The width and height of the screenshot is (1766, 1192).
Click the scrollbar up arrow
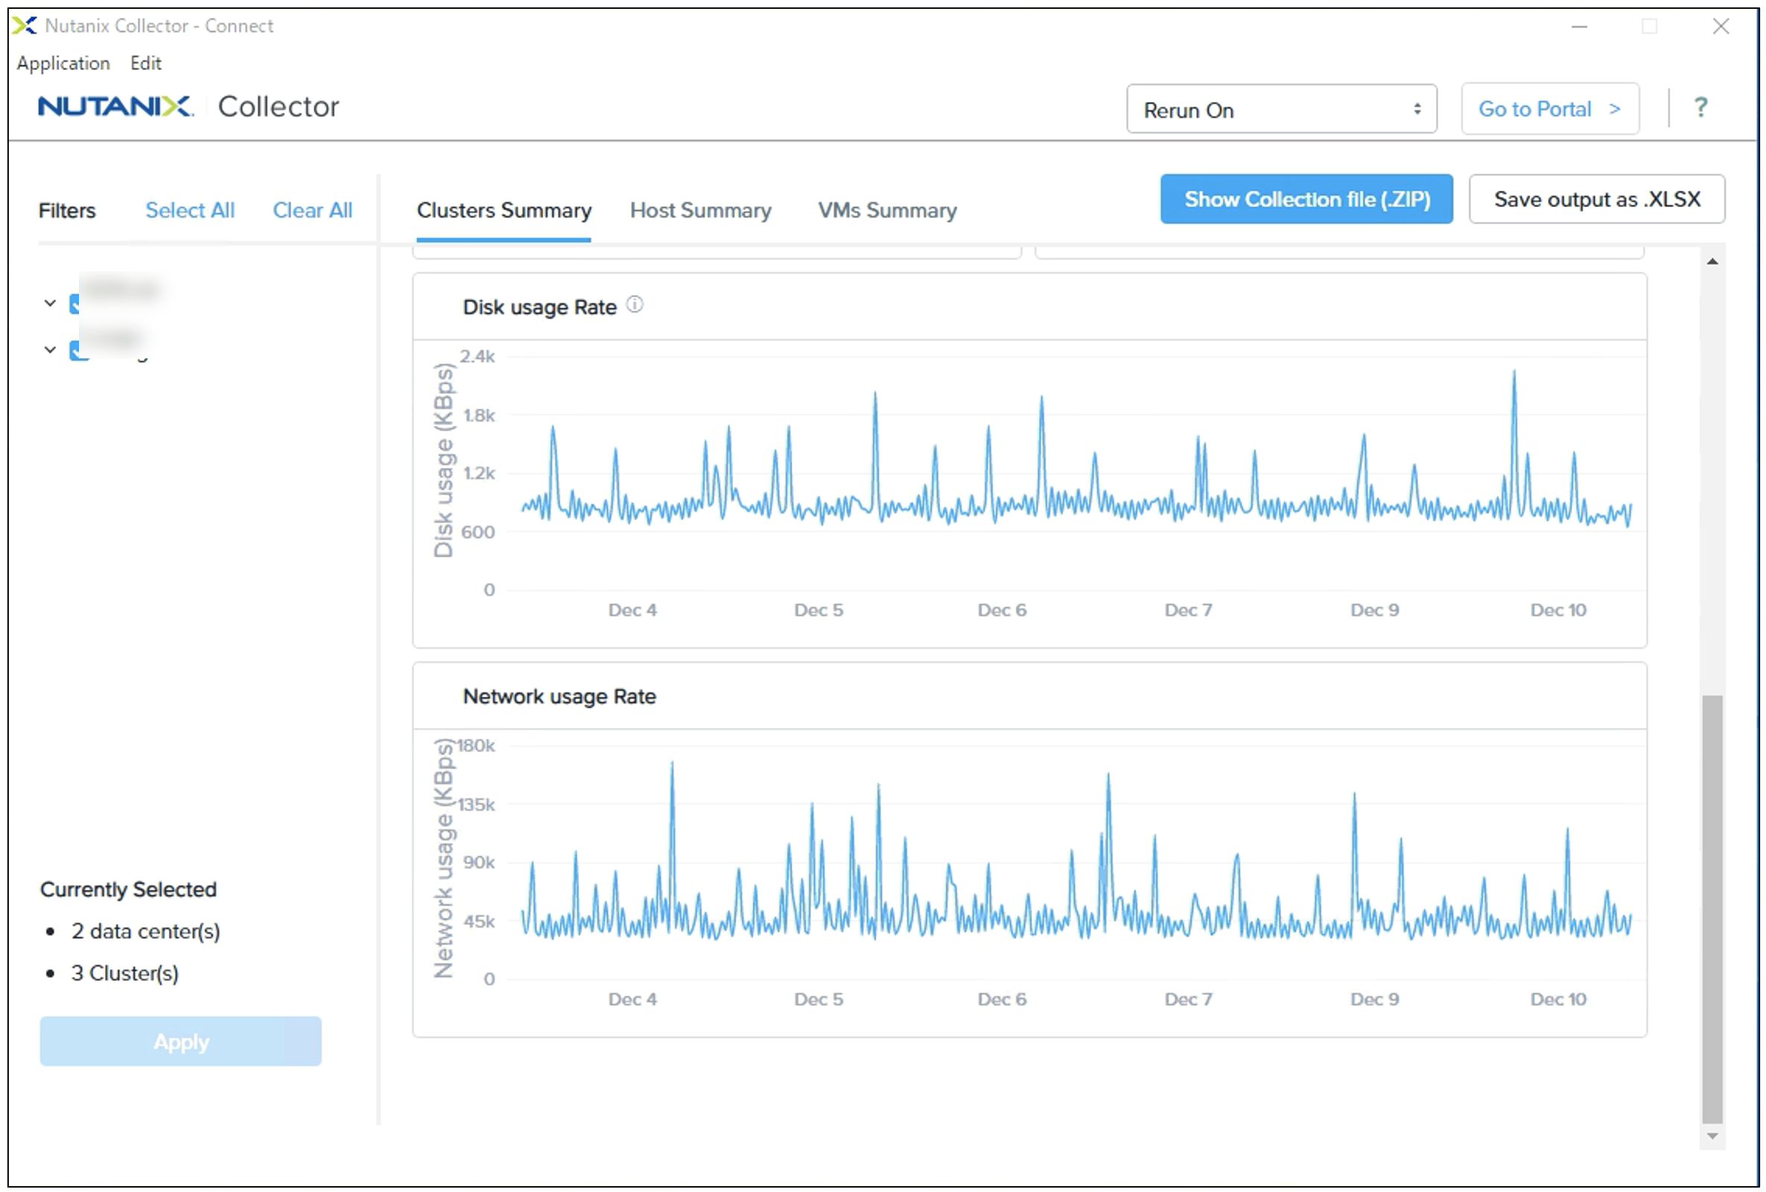(1712, 262)
